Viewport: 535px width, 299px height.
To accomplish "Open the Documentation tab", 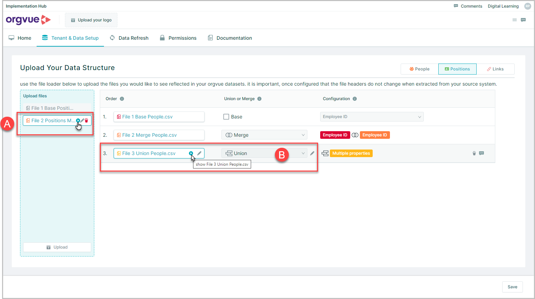I will [230, 38].
